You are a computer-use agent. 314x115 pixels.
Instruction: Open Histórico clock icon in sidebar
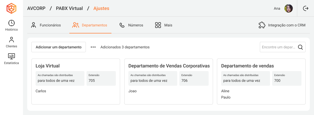pos(12,23)
